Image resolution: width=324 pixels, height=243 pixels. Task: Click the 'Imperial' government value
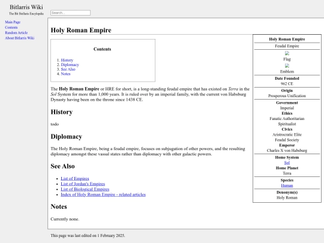(x=287, y=108)
